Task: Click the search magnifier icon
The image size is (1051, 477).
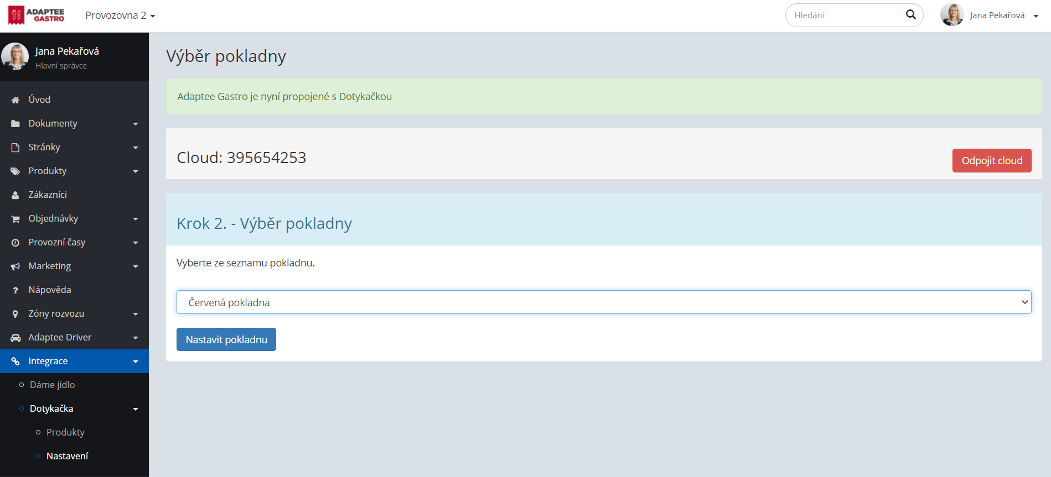Action: click(x=910, y=15)
